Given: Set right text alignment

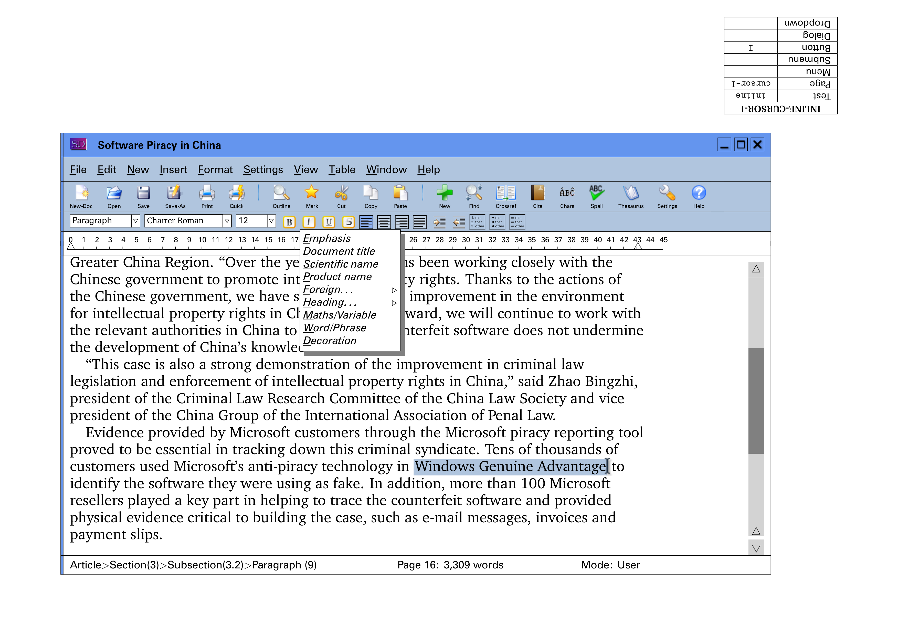Looking at the screenshot, I should click(402, 223).
